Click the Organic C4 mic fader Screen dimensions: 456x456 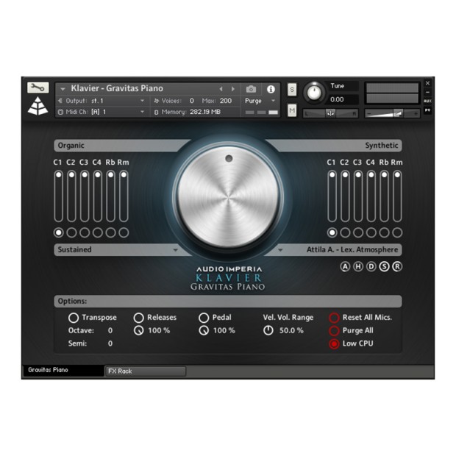pos(98,196)
